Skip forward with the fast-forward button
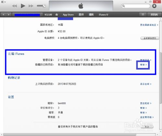 click(31, 6)
